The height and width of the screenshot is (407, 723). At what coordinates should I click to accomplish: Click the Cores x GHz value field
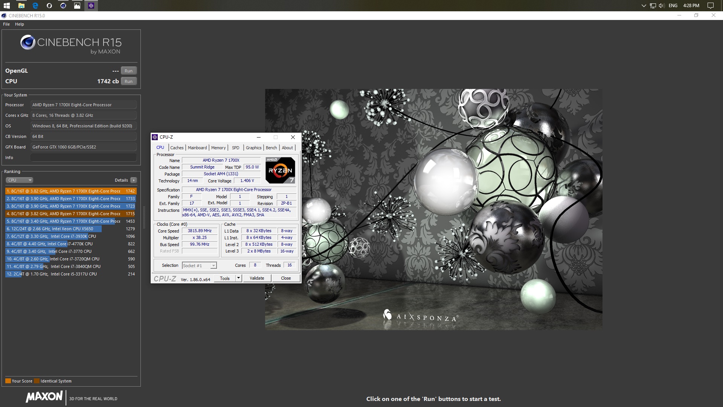pyautogui.click(x=84, y=115)
